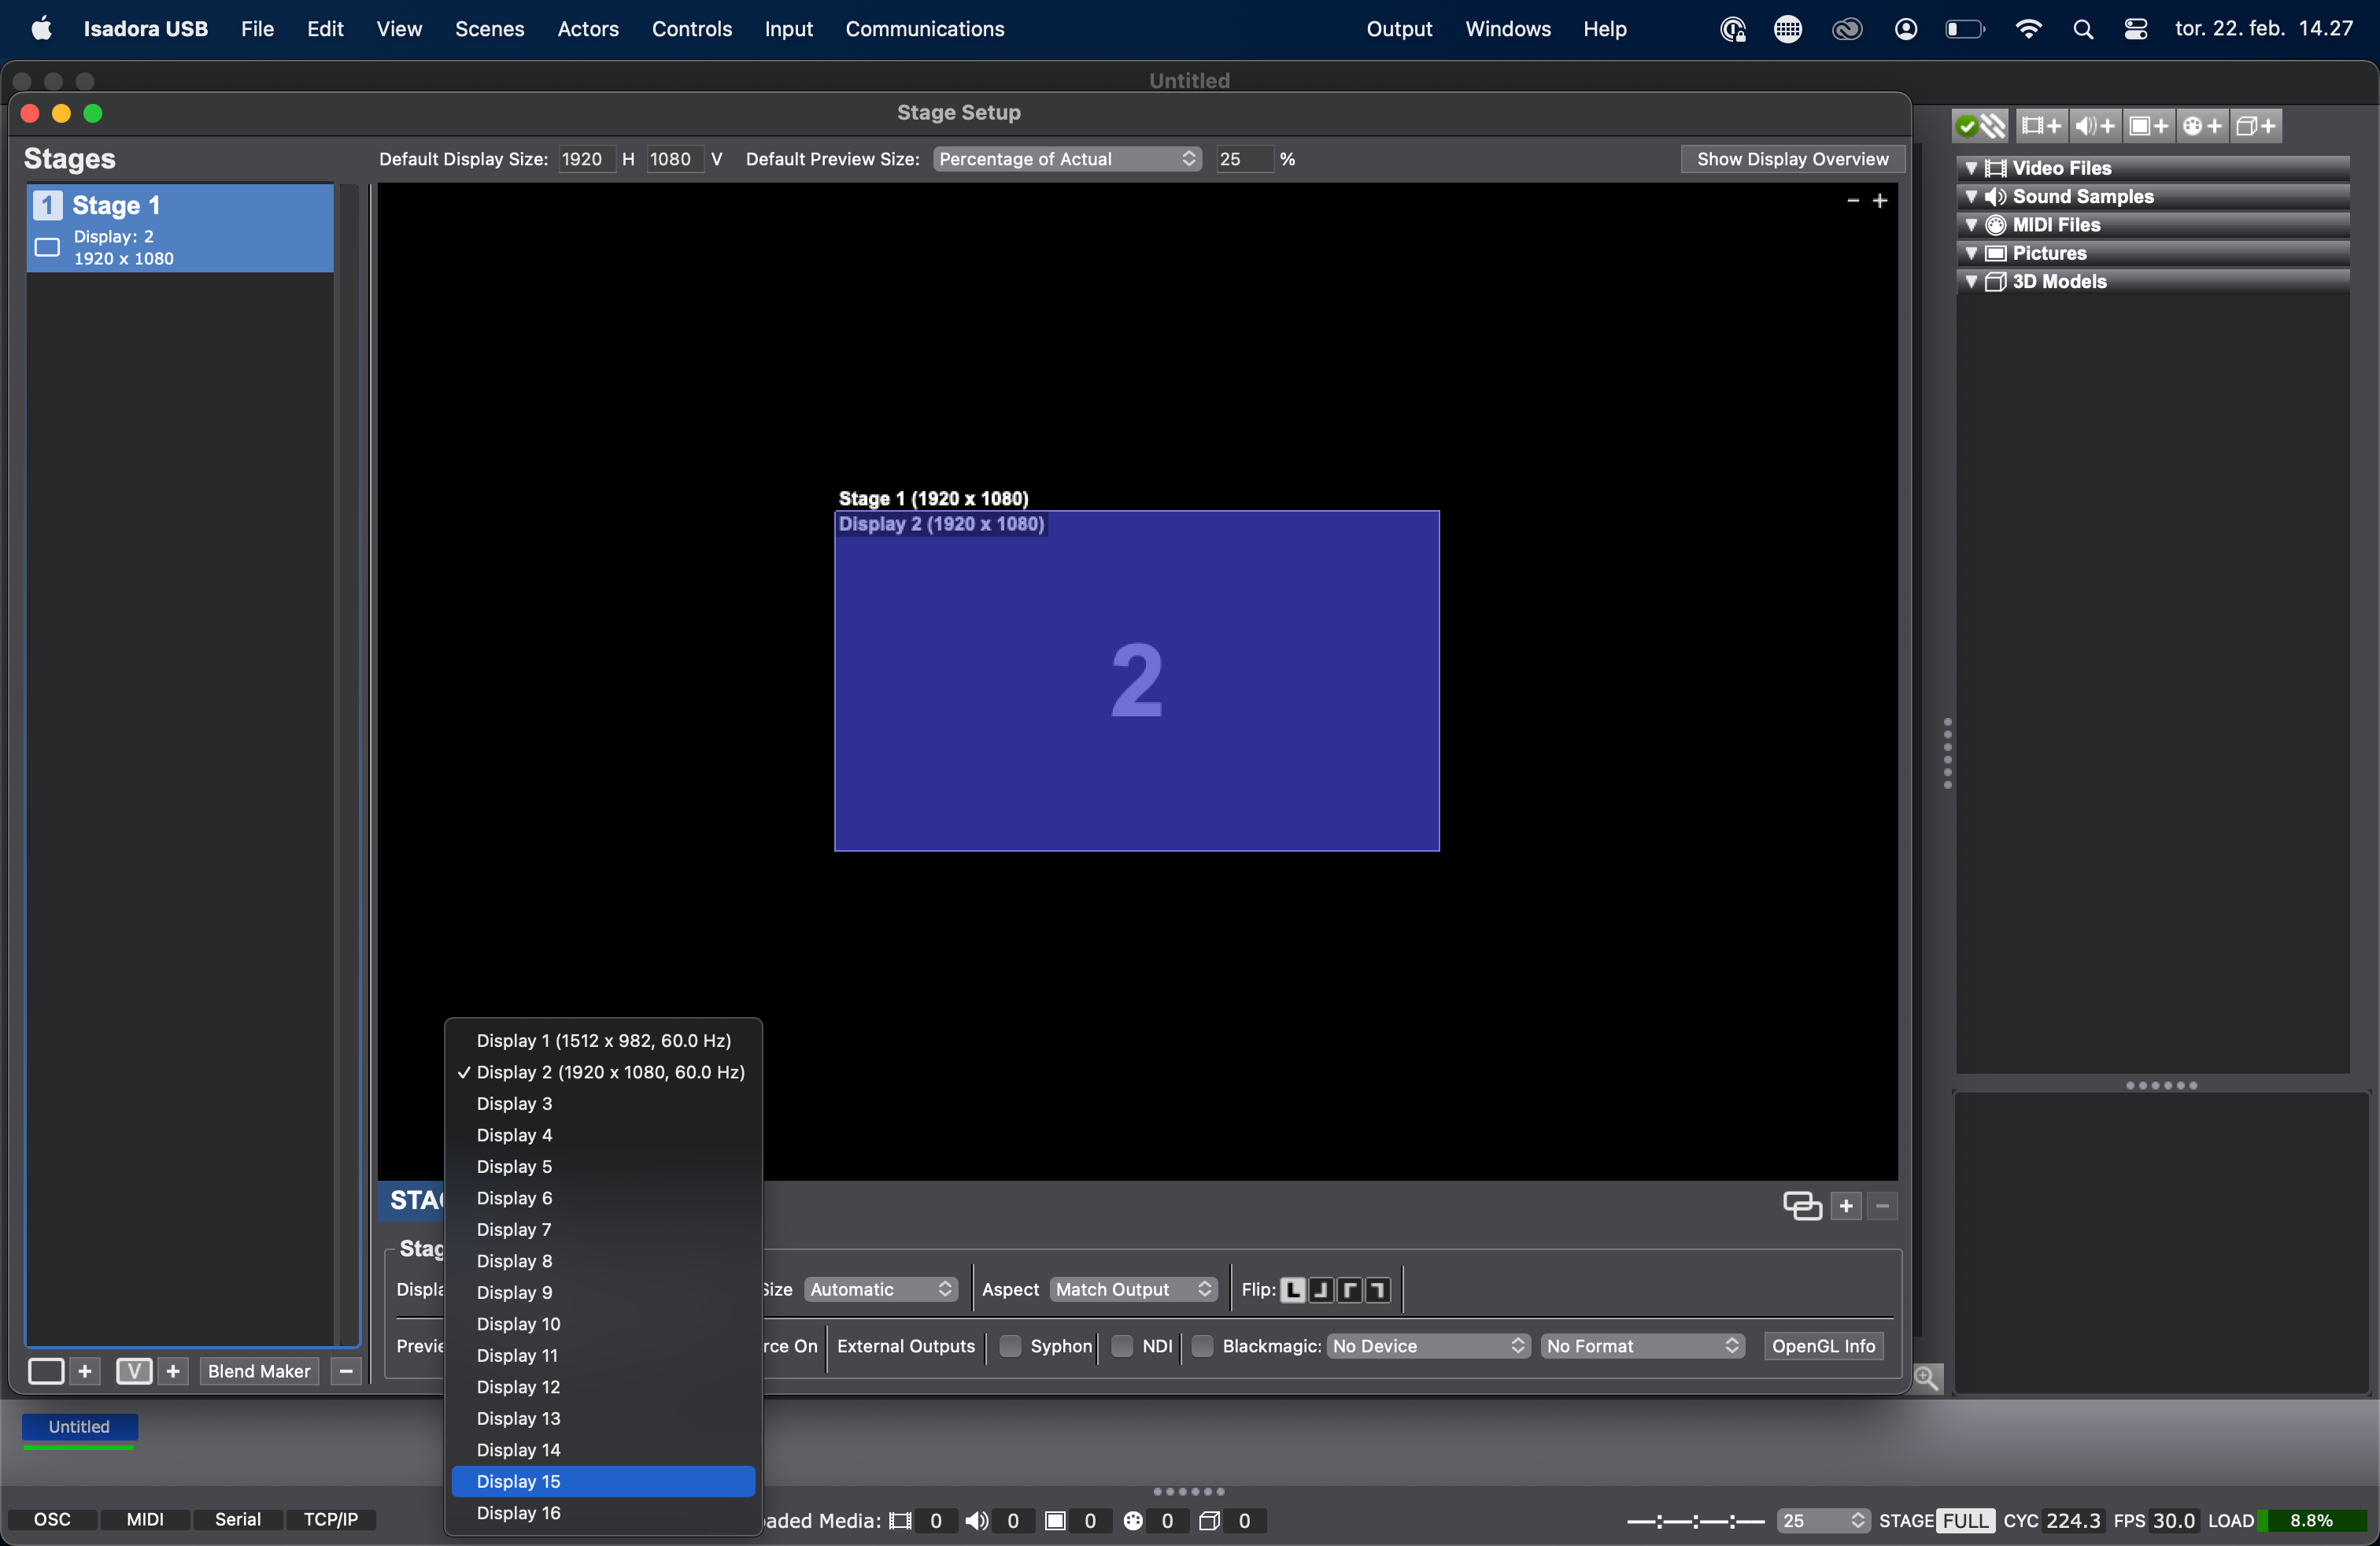Click the overlapping displays icon in stage bar

tap(1802, 1206)
